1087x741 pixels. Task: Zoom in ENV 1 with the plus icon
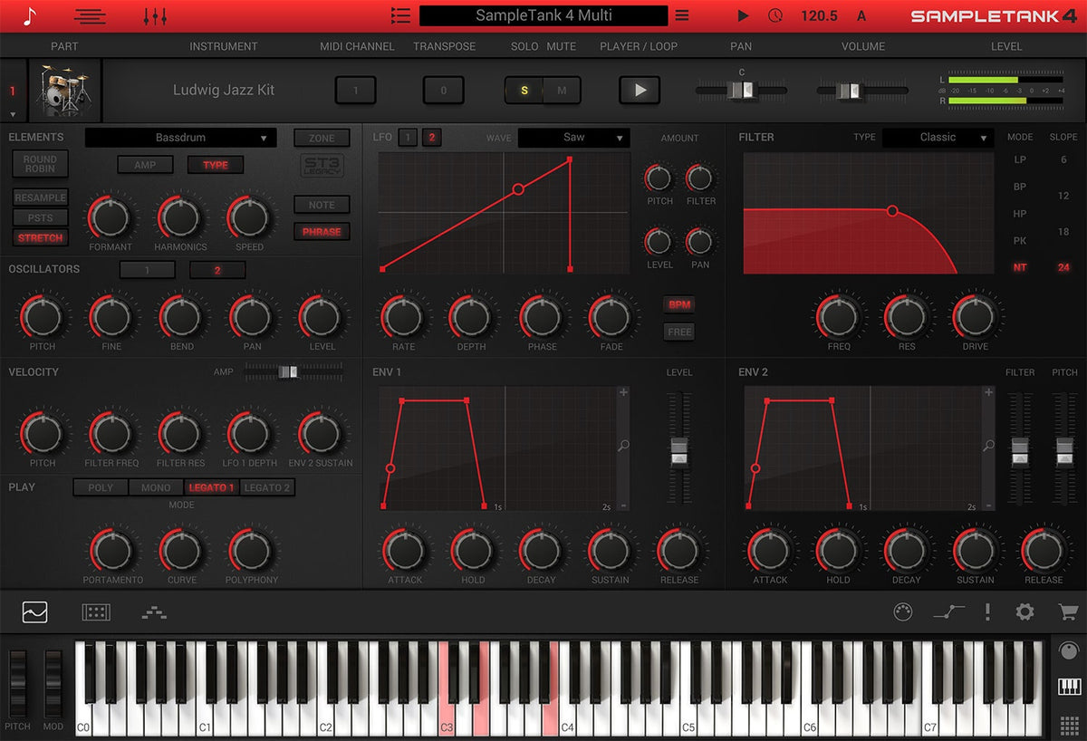(623, 392)
